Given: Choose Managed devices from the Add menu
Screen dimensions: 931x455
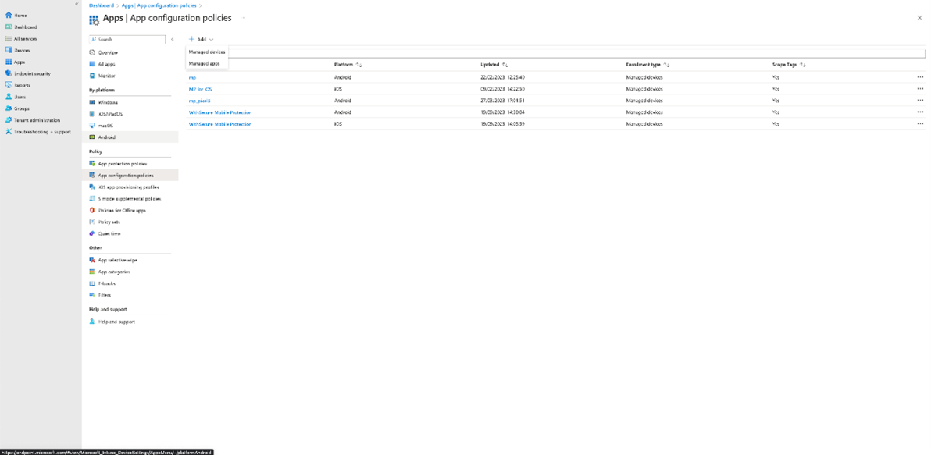Looking at the screenshot, I should [x=206, y=52].
